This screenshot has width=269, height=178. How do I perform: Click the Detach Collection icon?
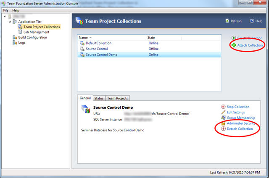(223, 129)
